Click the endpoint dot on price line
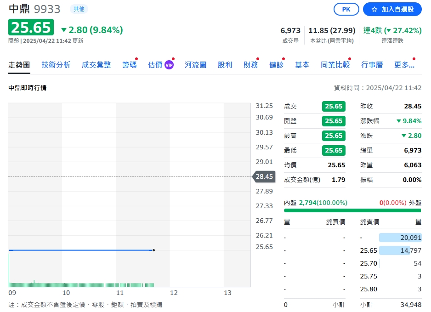The width and height of the screenshot is (431, 312). (153, 250)
